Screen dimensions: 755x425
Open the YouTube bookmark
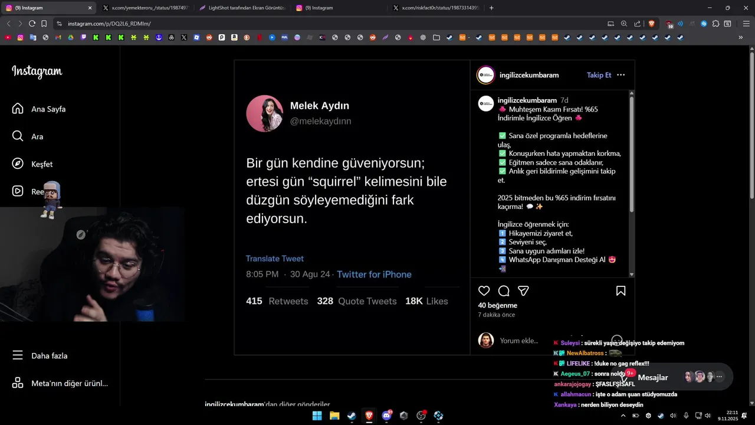pyautogui.click(x=8, y=37)
